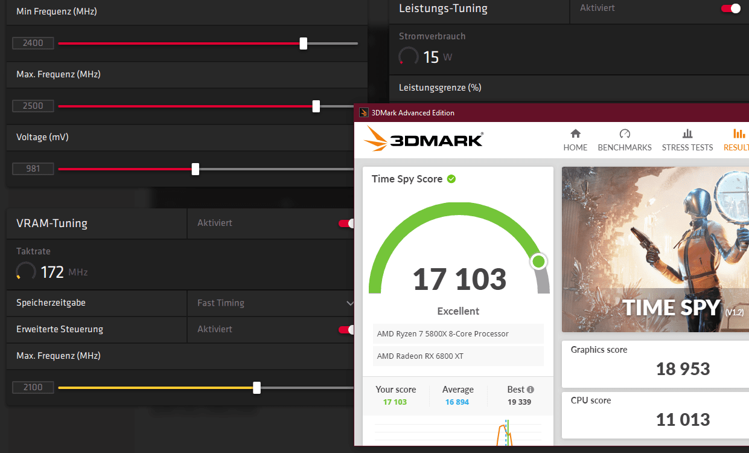Toggle the VRAM-Tuning switch
Image resolution: width=749 pixels, height=453 pixels.
pos(346,223)
